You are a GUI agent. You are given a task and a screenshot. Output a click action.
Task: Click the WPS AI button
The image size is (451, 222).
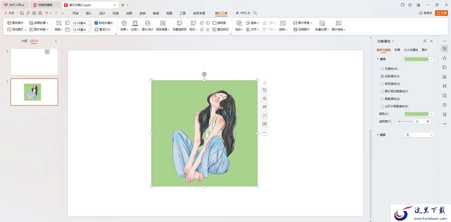[243, 13]
